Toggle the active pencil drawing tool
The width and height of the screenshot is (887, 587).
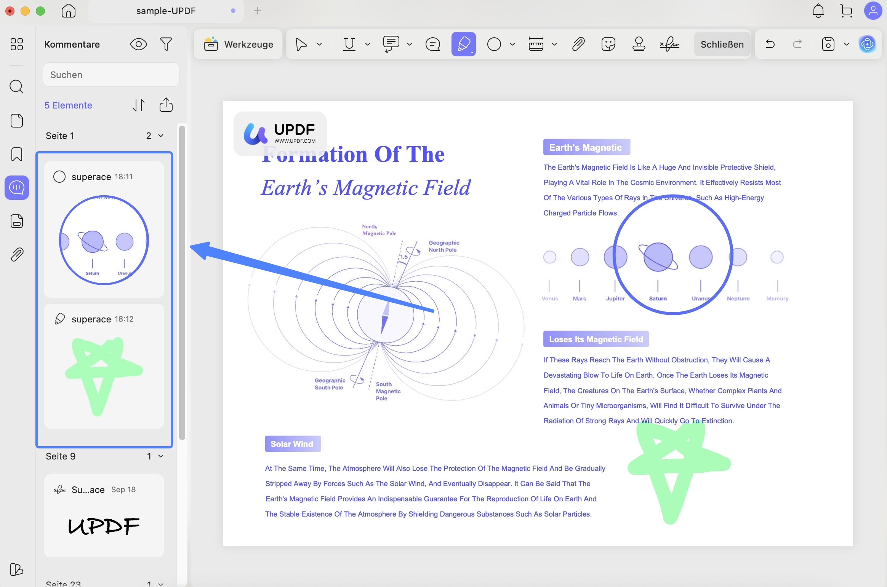(463, 44)
